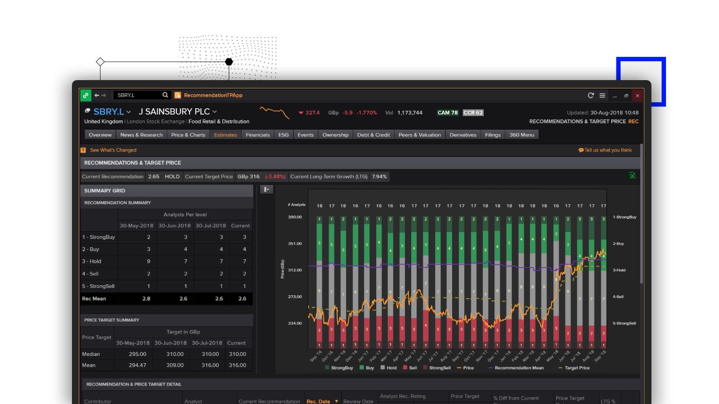Click the United Kingdom country text
The width and height of the screenshot is (719, 404).
(x=104, y=121)
